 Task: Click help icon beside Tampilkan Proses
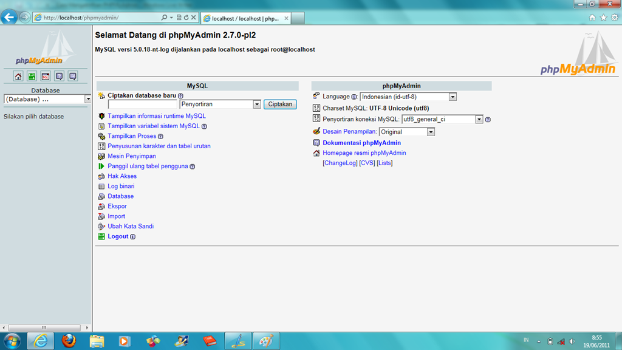(x=160, y=136)
